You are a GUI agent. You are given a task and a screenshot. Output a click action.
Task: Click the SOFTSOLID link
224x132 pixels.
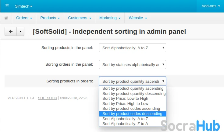(x=47, y=98)
